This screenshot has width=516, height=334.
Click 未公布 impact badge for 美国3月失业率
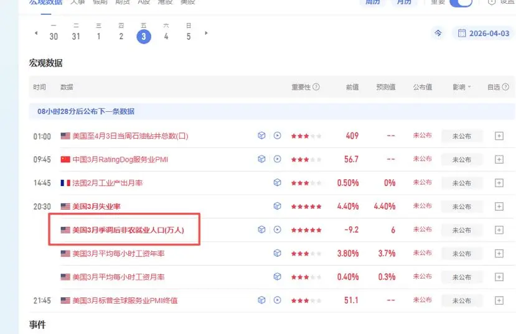point(462,206)
